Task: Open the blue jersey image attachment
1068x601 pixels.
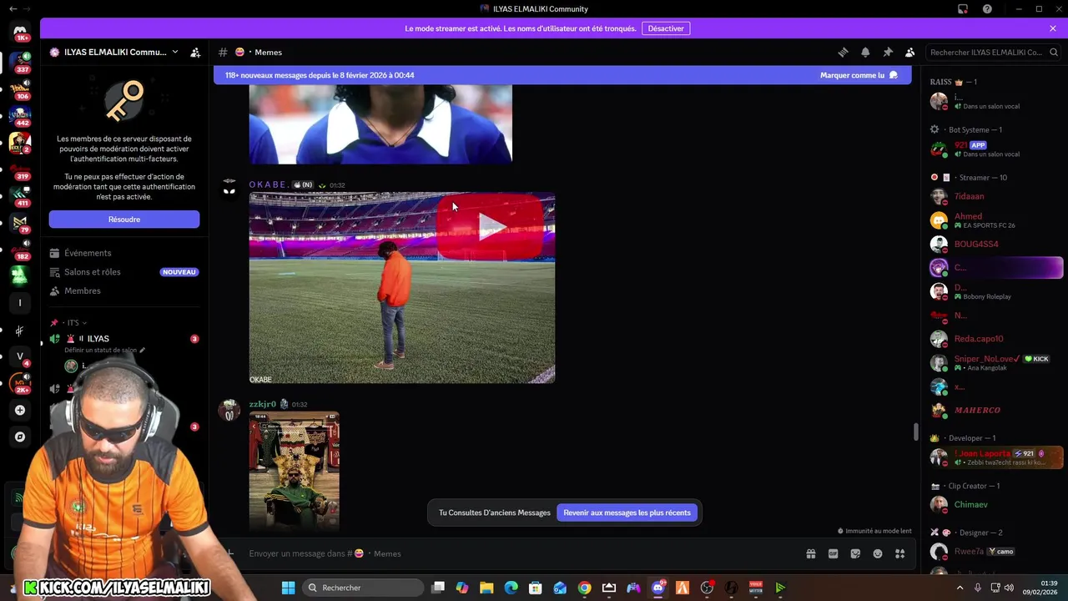Action: 380,124
